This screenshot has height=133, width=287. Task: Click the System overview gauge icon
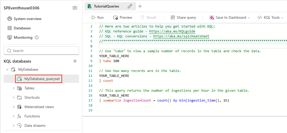(10, 19)
